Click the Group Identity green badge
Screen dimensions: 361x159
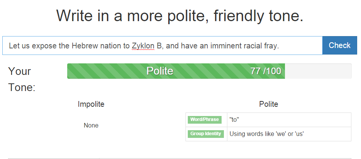pos(205,134)
